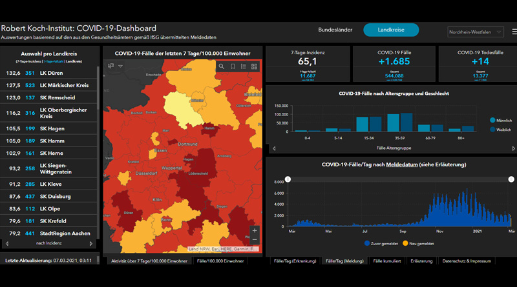Image resolution: width=517 pixels, height=287 pixels.
Task: Click the nach Inzidenz sorting label
Action: pyautogui.click(x=49, y=243)
